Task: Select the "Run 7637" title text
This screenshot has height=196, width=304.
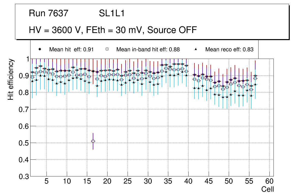Action: point(49,13)
